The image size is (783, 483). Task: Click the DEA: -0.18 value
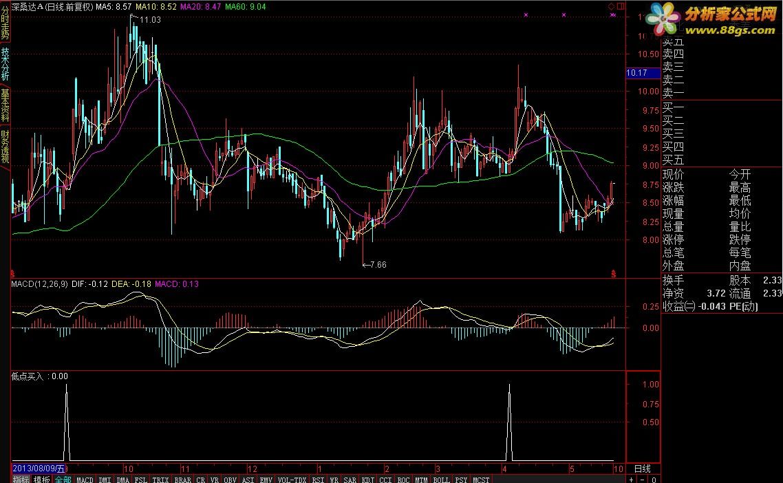(131, 284)
